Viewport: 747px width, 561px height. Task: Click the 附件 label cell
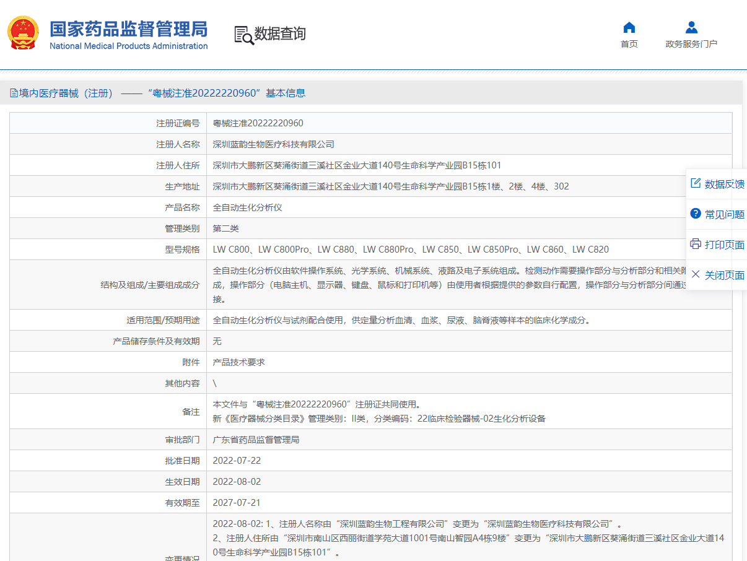tap(108, 362)
